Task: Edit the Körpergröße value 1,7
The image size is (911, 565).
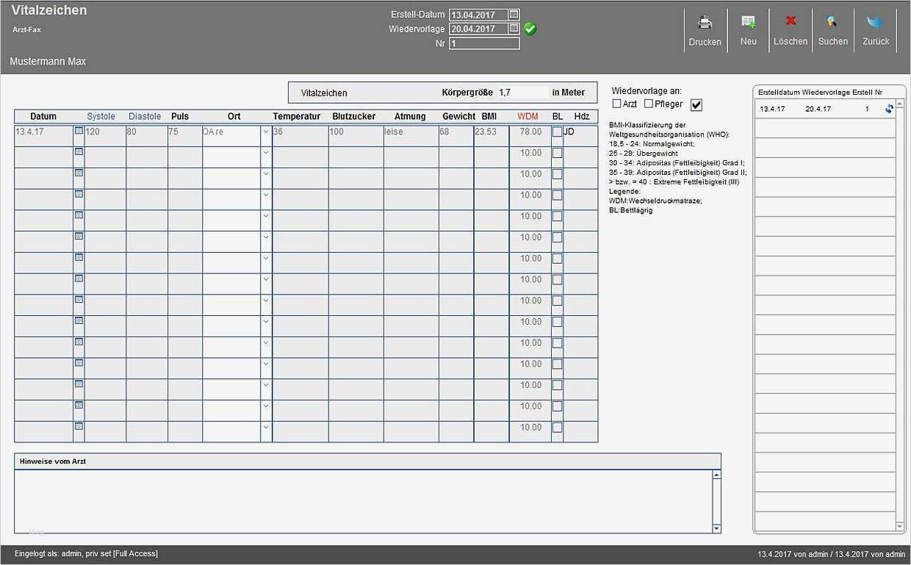Action: point(522,93)
